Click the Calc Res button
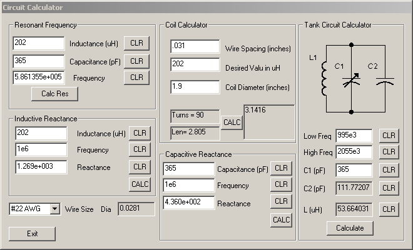Screen dimensions: 413x250 click(55, 94)
